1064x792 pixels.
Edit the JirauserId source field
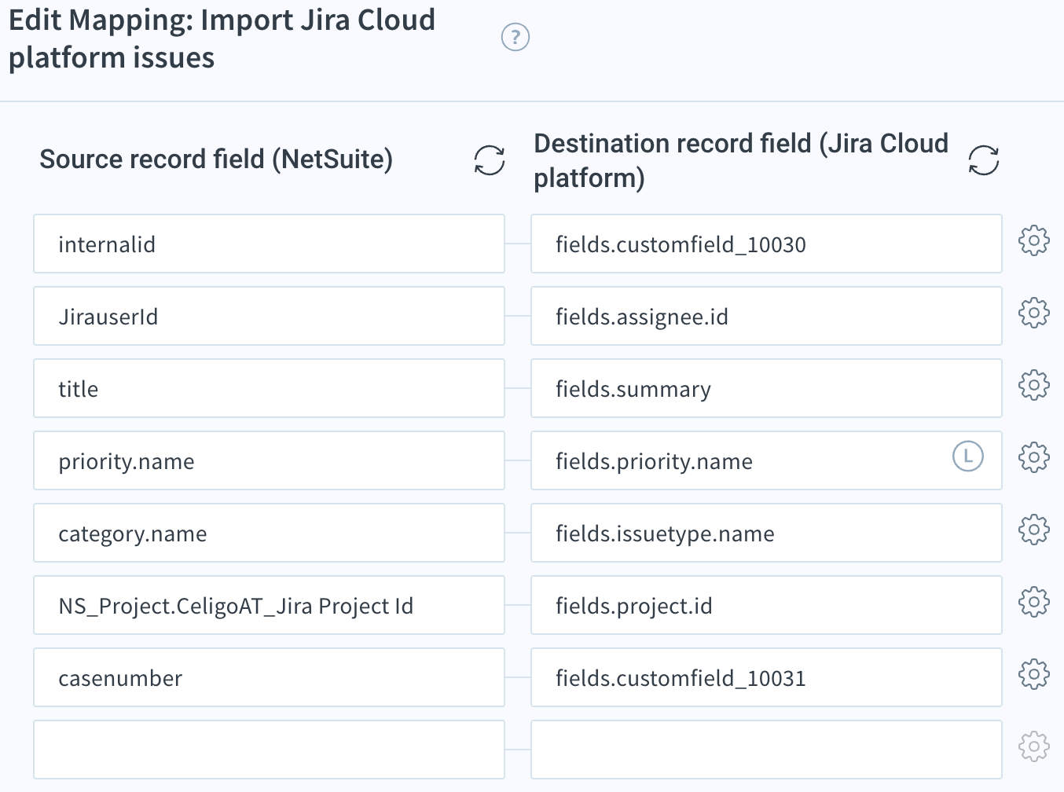269,316
